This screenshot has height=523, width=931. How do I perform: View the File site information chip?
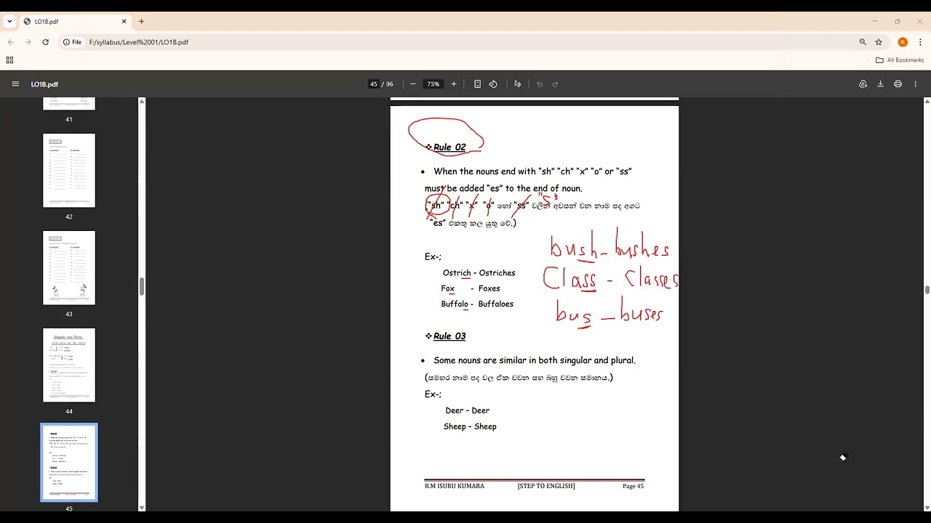click(72, 42)
